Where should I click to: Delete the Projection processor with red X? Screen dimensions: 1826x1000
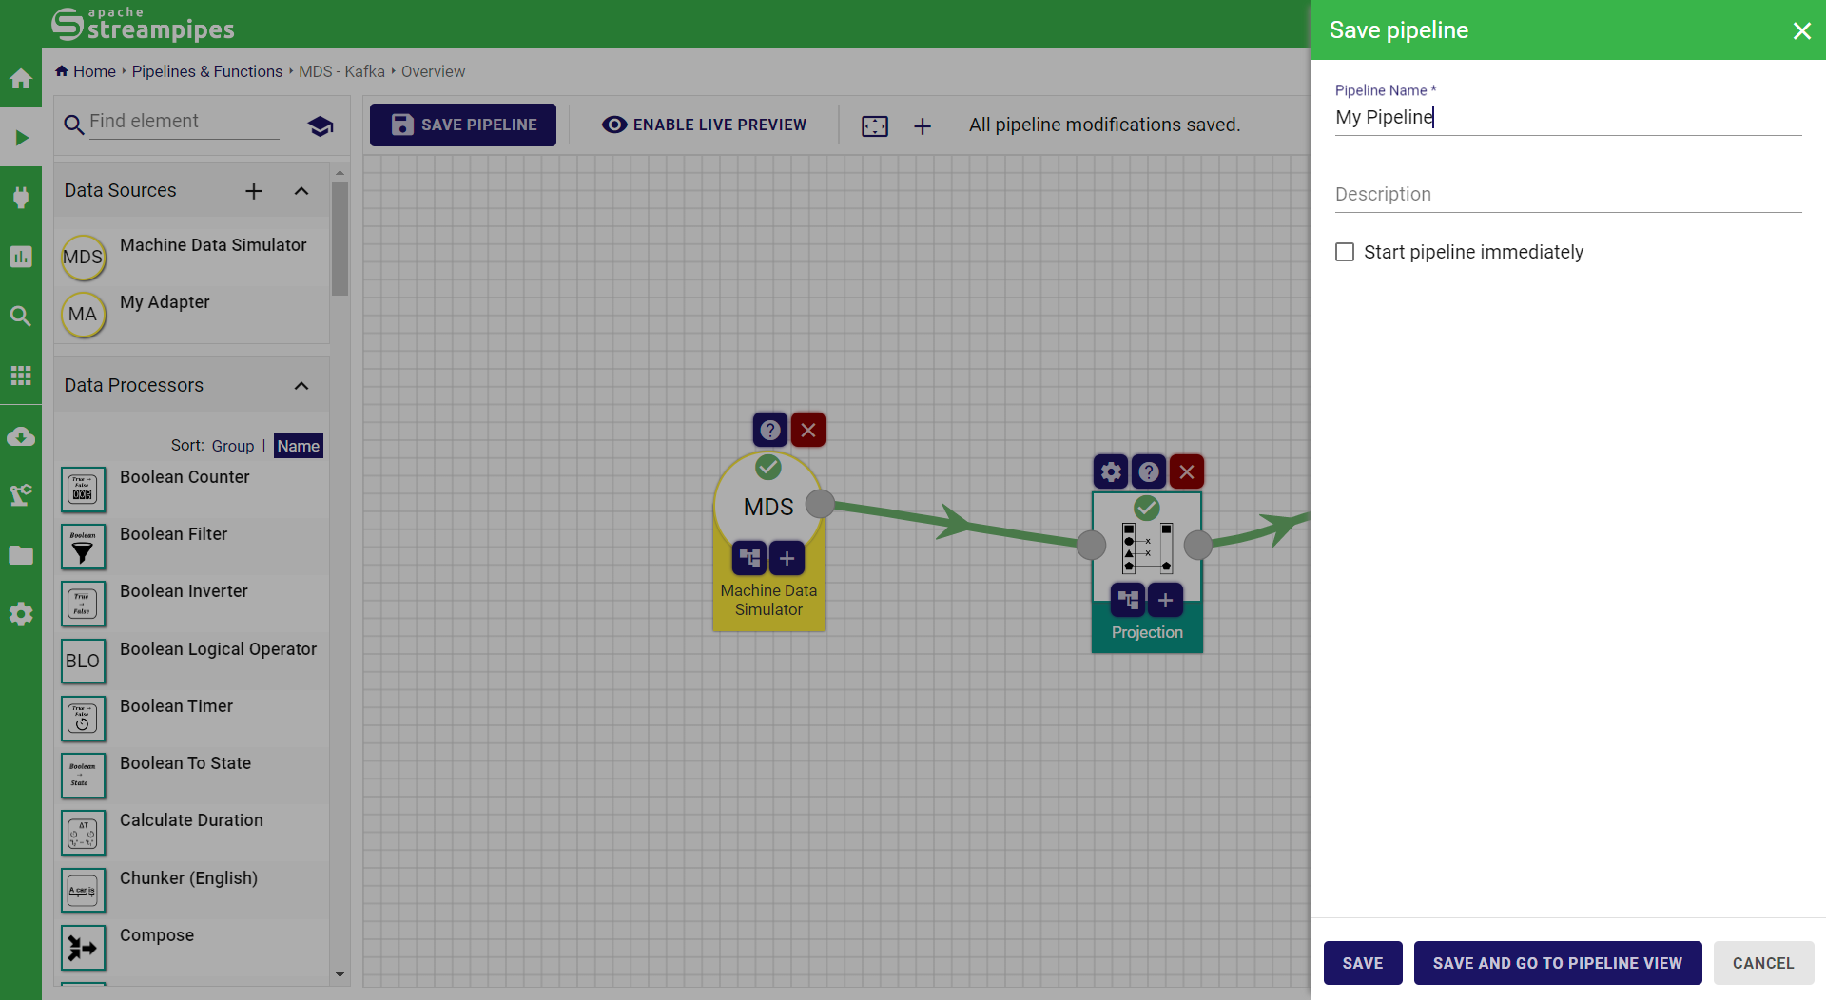pyautogui.click(x=1186, y=471)
